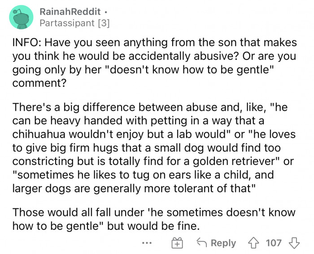
Task: Click the dot separator after the username
Action: pyautogui.click(x=106, y=13)
